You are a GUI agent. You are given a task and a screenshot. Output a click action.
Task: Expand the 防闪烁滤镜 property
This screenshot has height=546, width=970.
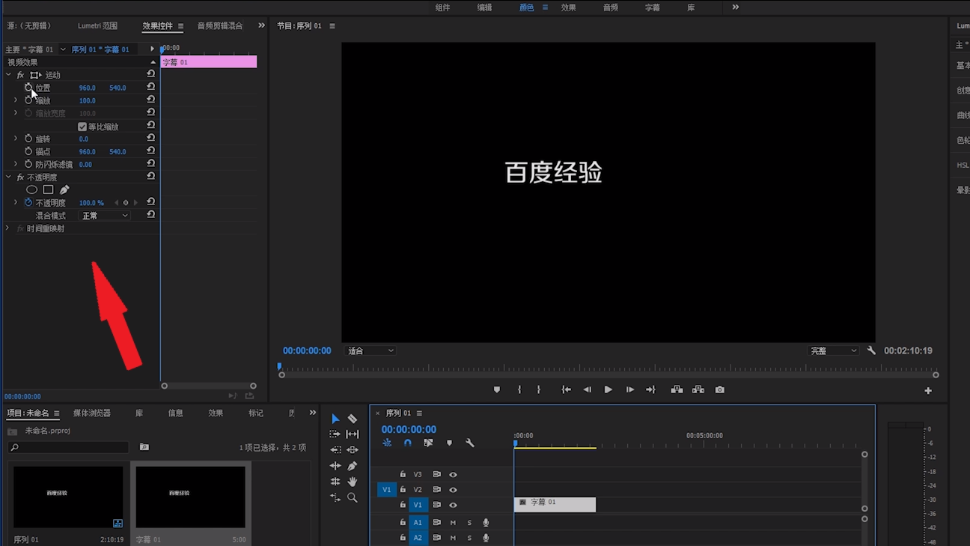16,164
